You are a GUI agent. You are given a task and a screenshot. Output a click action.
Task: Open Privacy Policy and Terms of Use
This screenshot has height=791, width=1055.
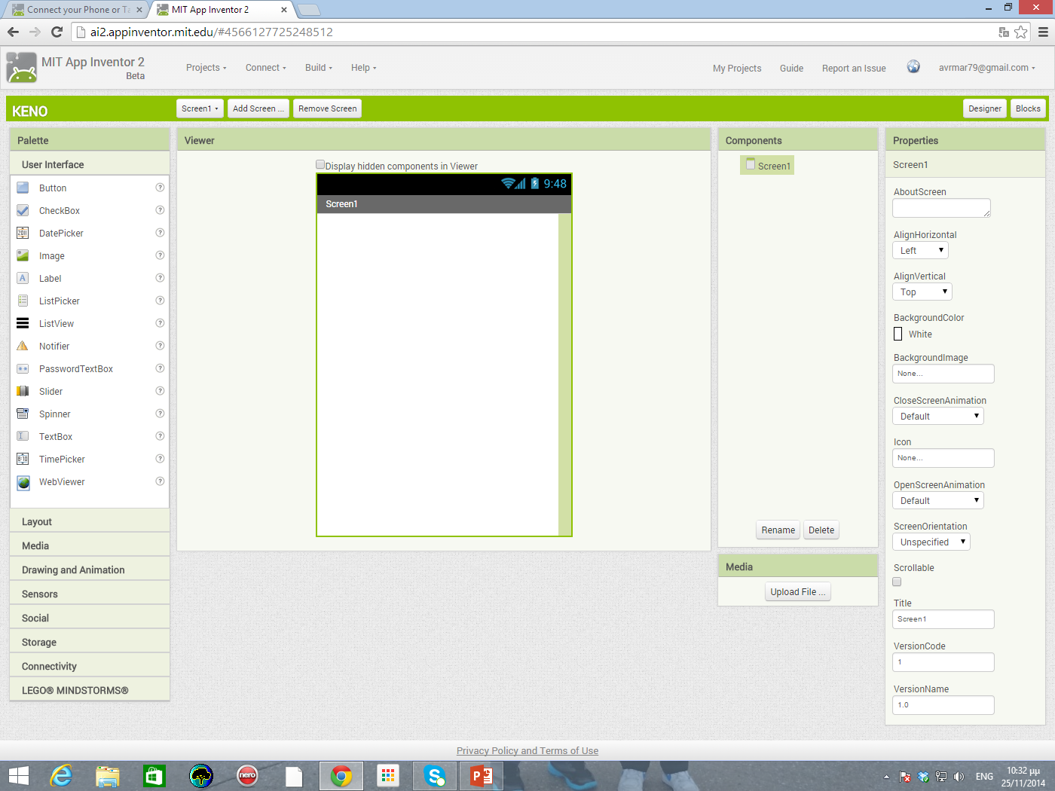coord(527,750)
